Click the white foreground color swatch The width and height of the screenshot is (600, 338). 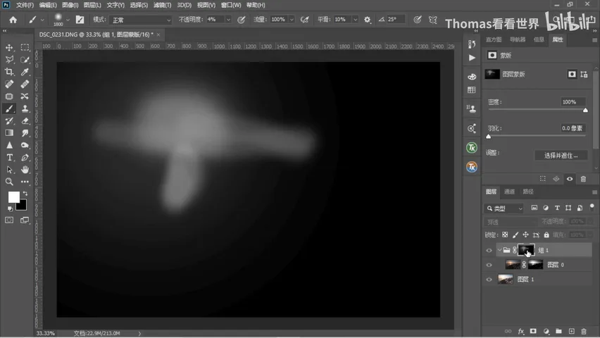14,196
